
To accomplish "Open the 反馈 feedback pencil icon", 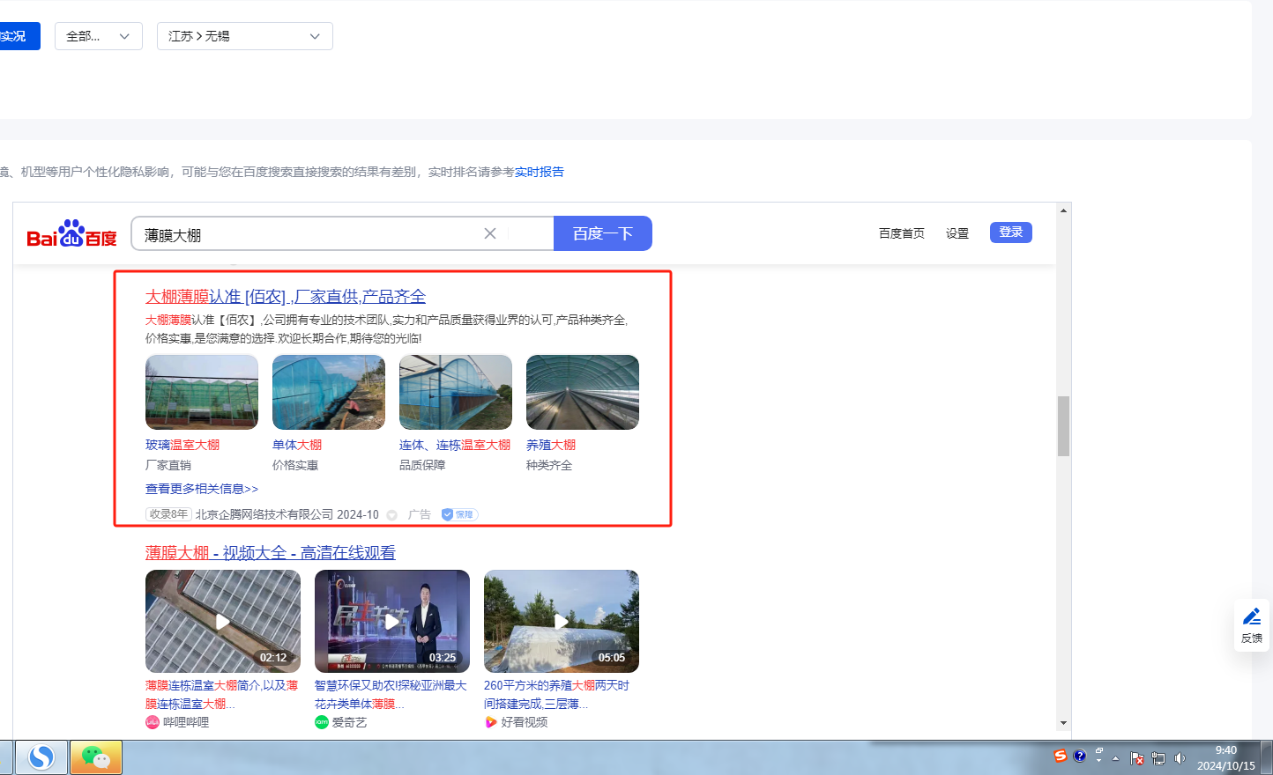I will 1252,616.
